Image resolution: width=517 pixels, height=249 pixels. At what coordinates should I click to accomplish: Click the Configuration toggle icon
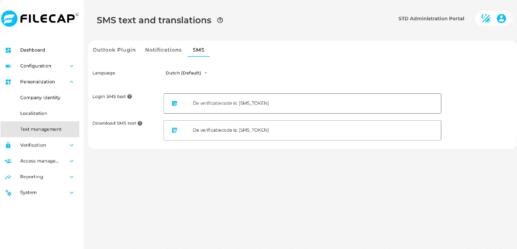(8, 66)
